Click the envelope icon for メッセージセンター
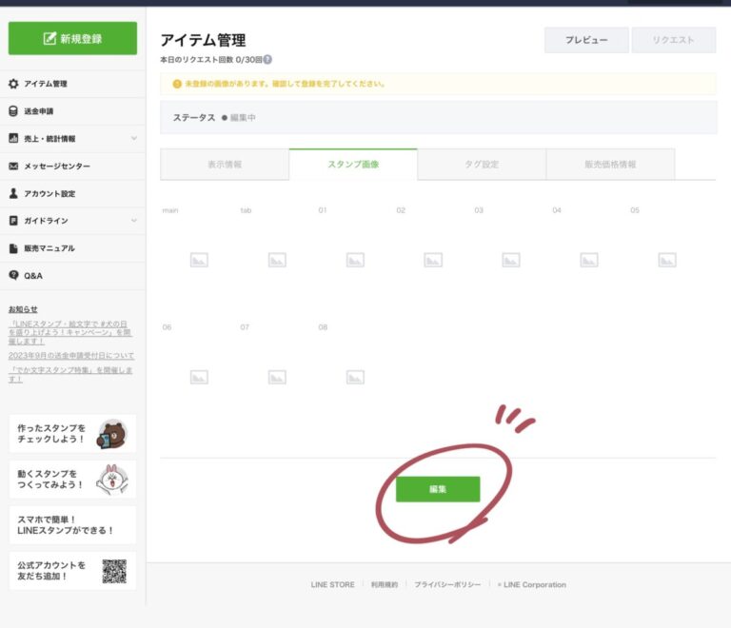Viewport: 731px width, 628px height. [13, 167]
